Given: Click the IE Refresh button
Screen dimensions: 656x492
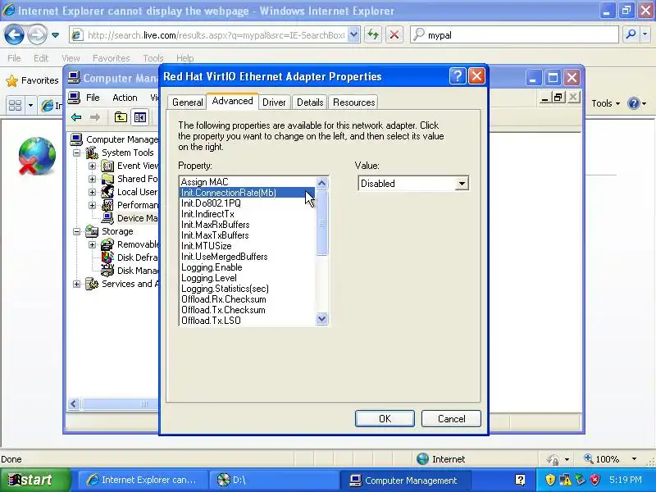Looking at the screenshot, I should tap(373, 35).
